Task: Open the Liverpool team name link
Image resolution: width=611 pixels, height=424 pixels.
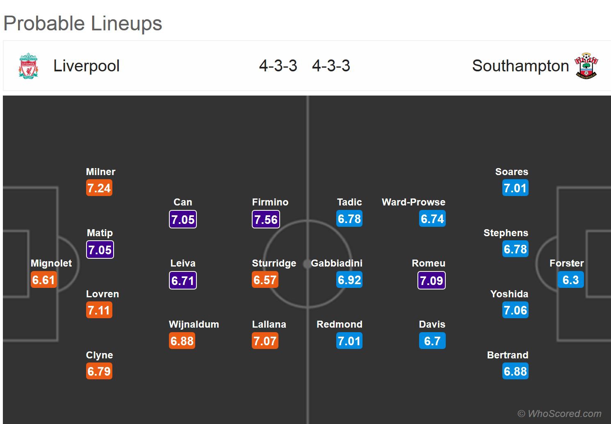Action: (x=87, y=66)
